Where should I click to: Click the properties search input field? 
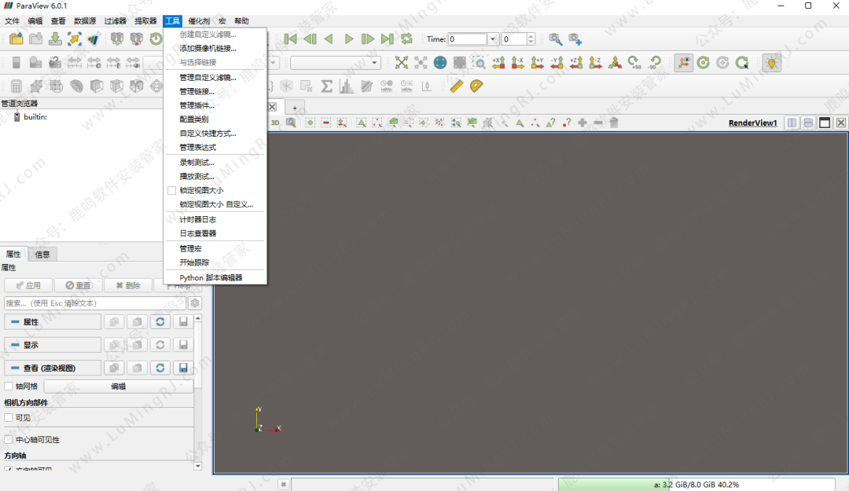coord(94,303)
